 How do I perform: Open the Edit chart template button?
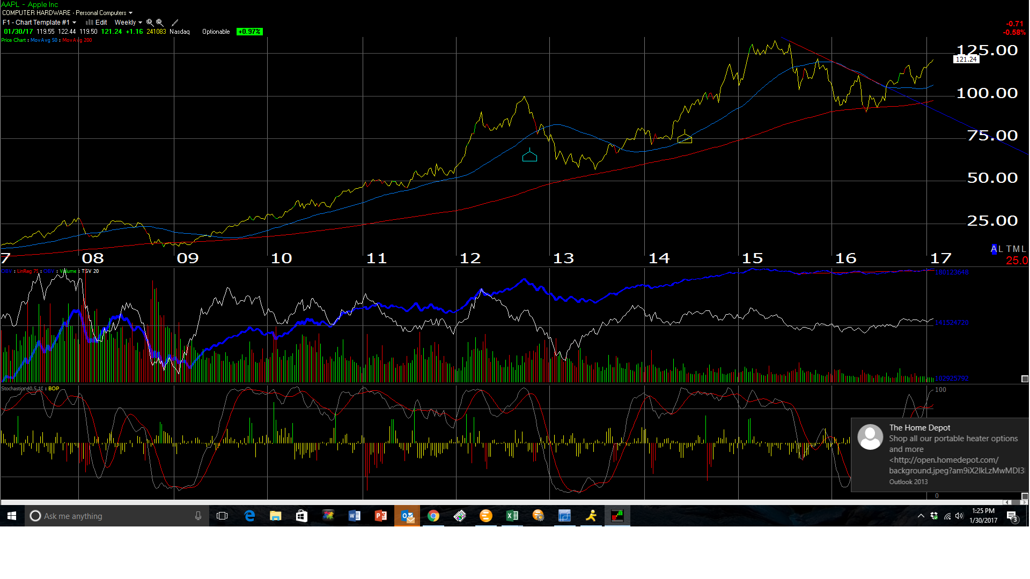pos(101,23)
